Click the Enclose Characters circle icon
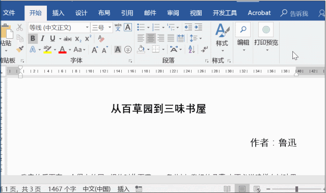326x193 pixels. click(x=128, y=49)
